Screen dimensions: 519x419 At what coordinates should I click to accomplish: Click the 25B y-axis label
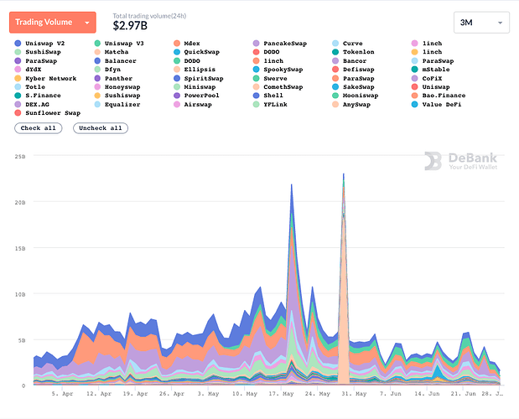[20, 157]
